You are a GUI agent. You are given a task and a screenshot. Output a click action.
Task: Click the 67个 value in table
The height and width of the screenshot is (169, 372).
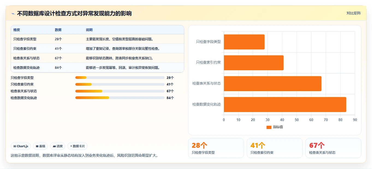click(58, 58)
